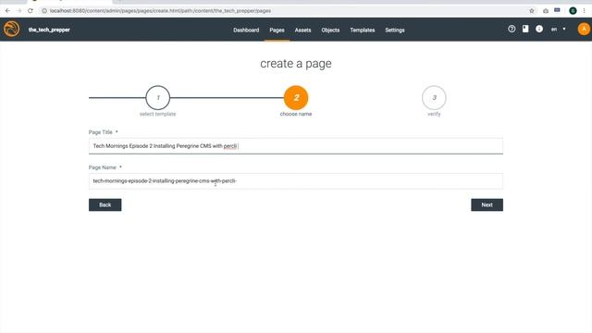The image size is (592, 333).
Task: Go back with browser back arrow
Action: pyautogui.click(x=7, y=10)
